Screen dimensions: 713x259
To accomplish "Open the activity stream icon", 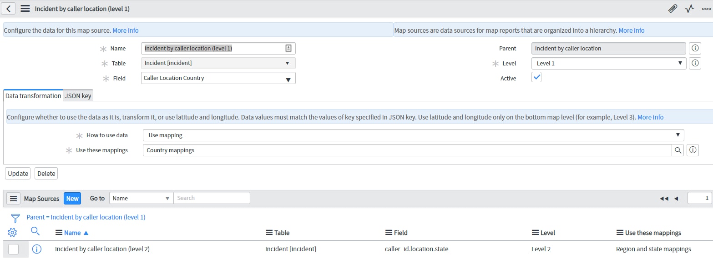I will [x=690, y=9].
